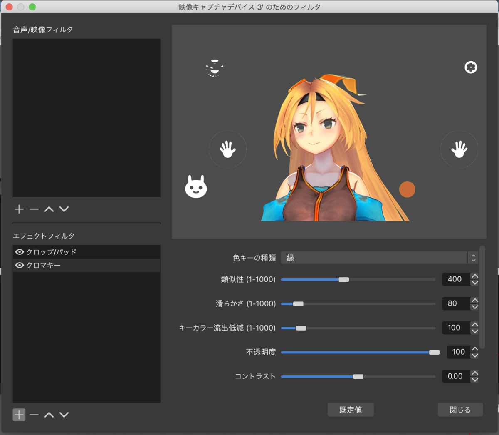This screenshot has height=435, width=499.
Task: Click the orange circle beside the avatar
Action: 407,189
